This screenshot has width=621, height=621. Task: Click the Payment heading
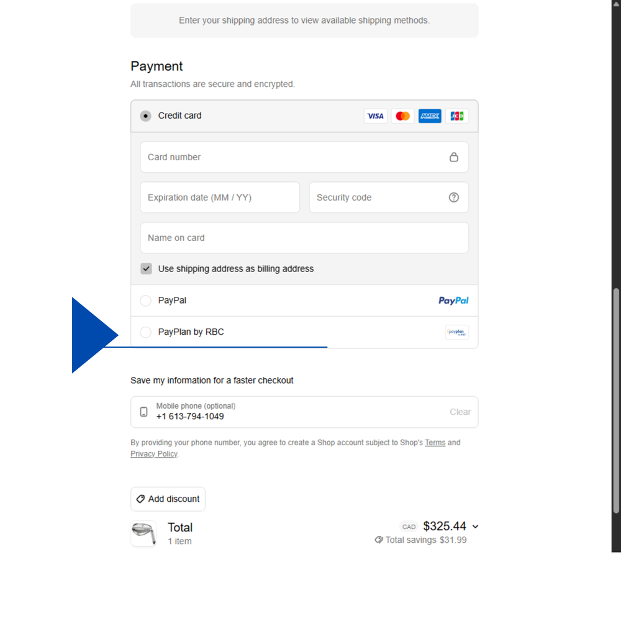click(x=156, y=66)
